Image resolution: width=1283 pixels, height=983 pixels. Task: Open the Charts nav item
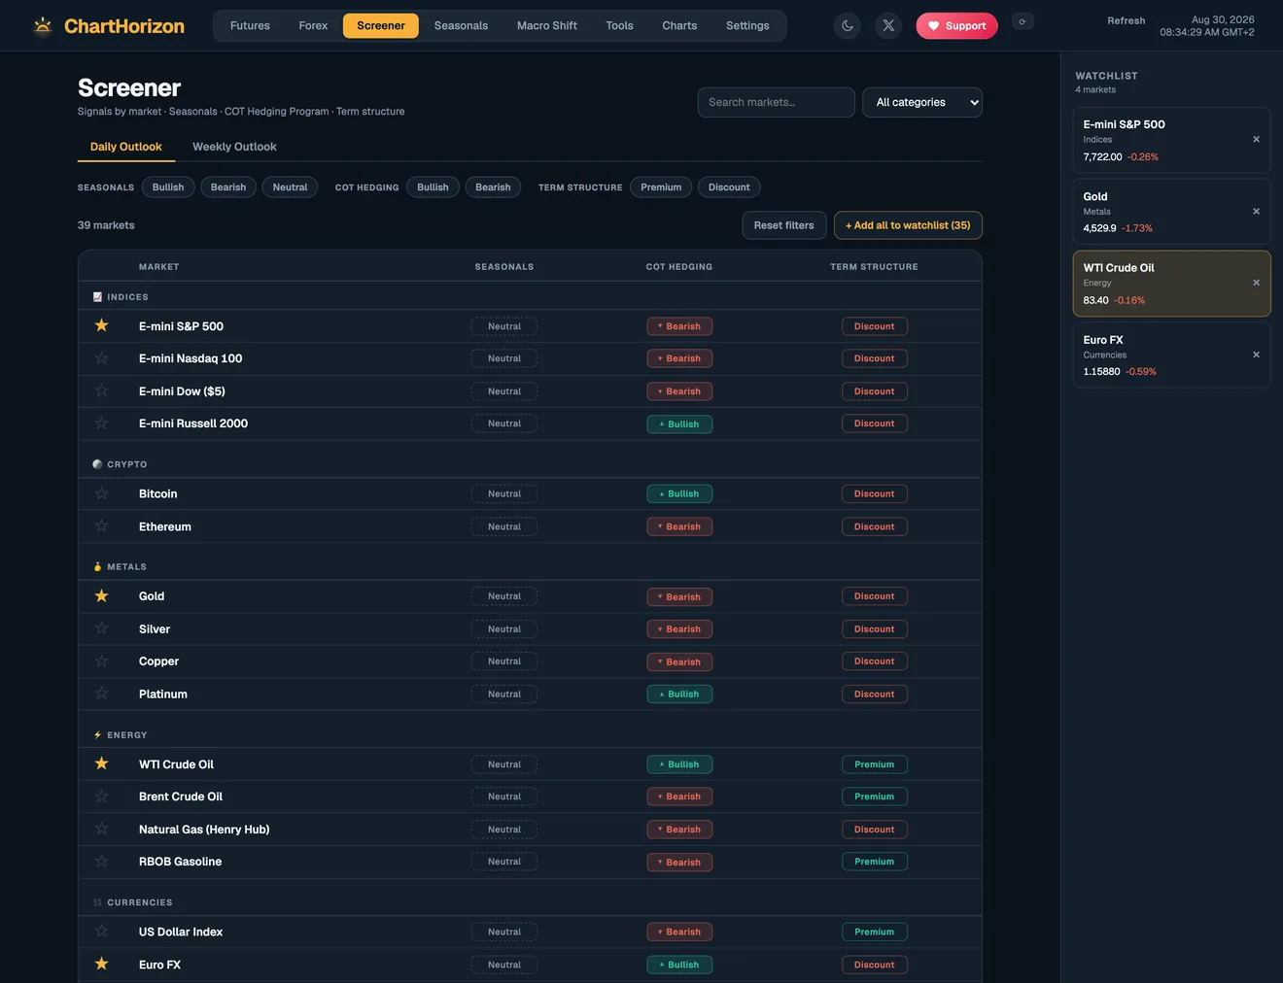click(x=679, y=25)
